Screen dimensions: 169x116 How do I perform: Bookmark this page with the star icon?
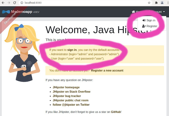click(149, 3)
